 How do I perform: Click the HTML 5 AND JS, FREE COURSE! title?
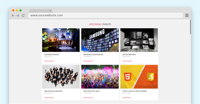coord(135,91)
